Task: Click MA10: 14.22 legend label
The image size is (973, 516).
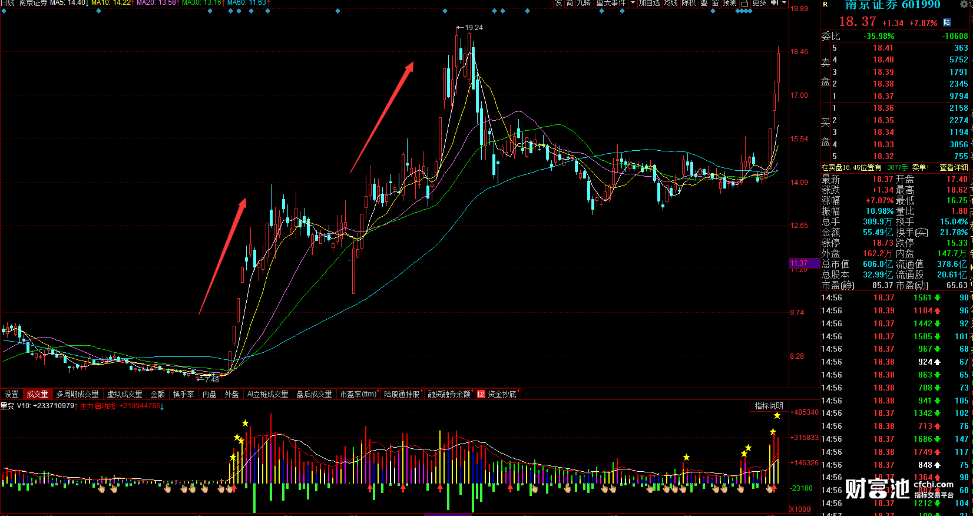Action: point(112,3)
